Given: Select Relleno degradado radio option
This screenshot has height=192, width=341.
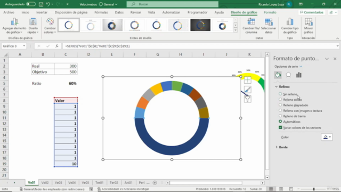Looking at the screenshot, I should [x=280, y=105].
